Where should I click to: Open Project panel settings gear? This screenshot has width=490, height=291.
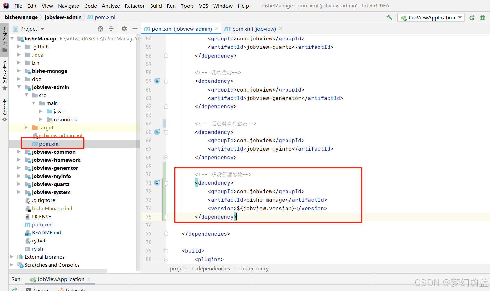[124, 29]
